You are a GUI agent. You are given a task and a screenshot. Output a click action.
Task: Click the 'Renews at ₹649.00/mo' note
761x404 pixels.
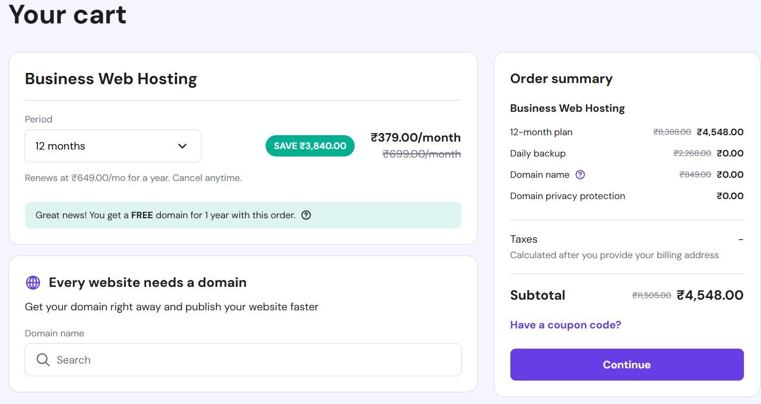pyautogui.click(x=133, y=178)
